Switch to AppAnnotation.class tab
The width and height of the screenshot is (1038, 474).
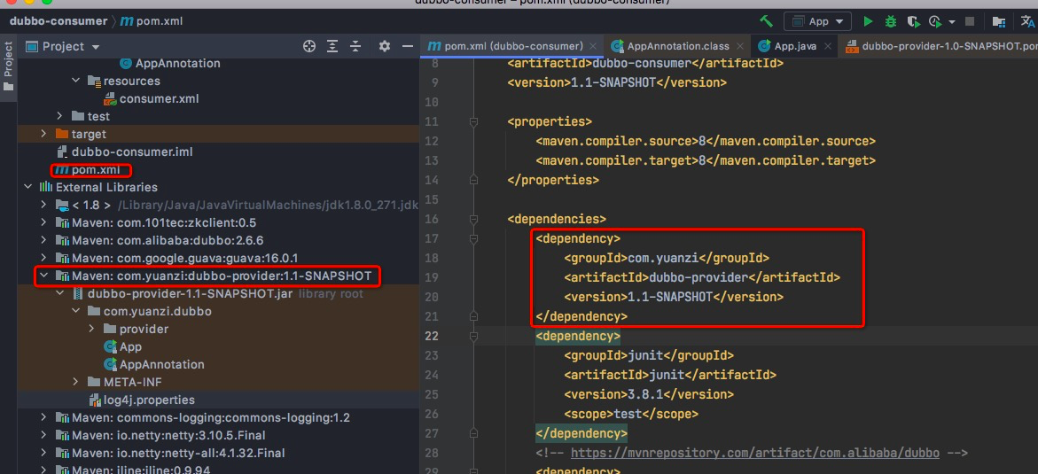click(678, 46)
